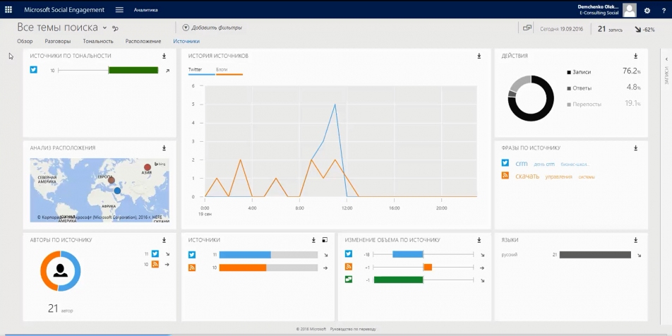Click the settings gear icon
Screen dimensions: 672x336
point(647,11)
